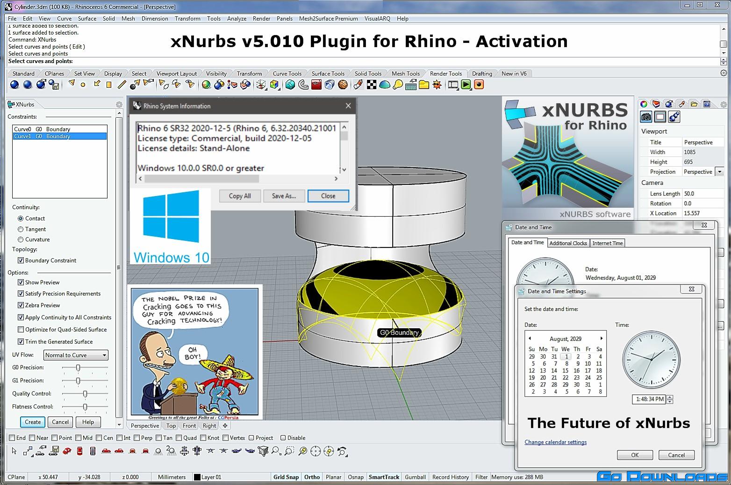
Task: Click the Change calendar settings link
Action: [555, 442]
